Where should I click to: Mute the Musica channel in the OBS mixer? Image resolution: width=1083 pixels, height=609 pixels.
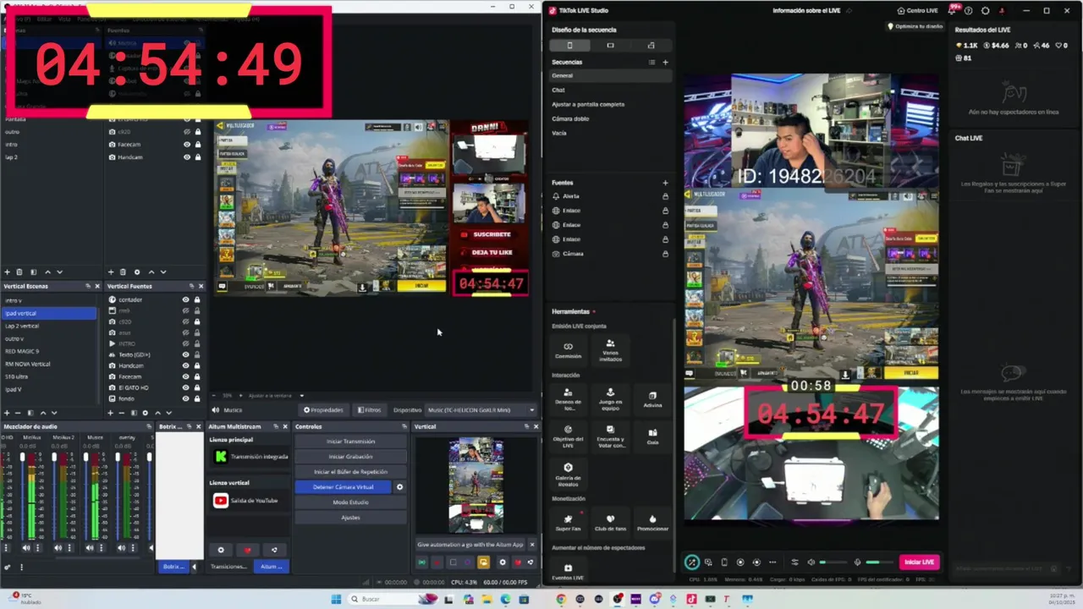click(x=90, y=548)
